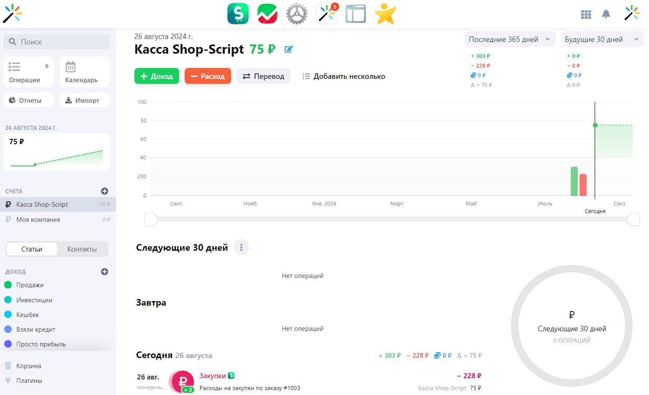
Task: Open the Последние 365 дней dropdown
Action: 510,39
